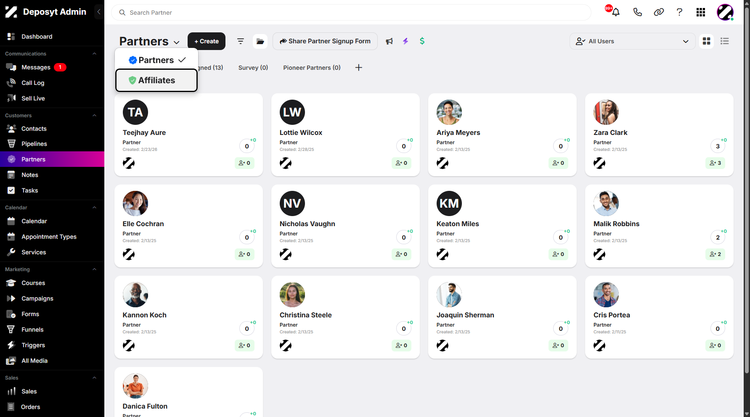This screenshot has width=750, height=417.
Task: Open the filter lines icon
Action: (x=241, y=41)
